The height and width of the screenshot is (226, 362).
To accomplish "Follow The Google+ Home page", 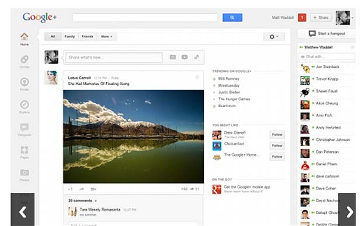I will coord(277,157).
